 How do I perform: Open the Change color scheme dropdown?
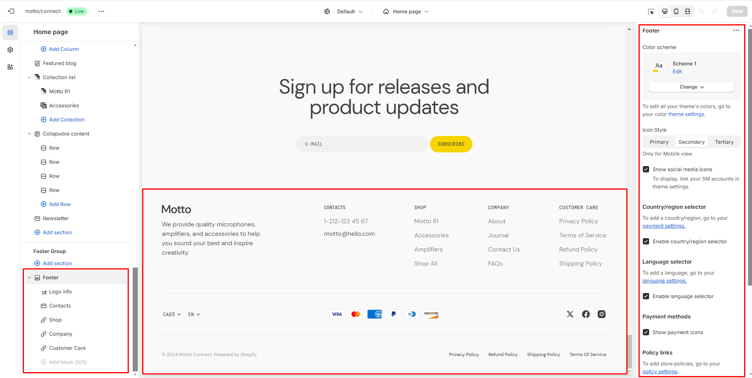691,87
